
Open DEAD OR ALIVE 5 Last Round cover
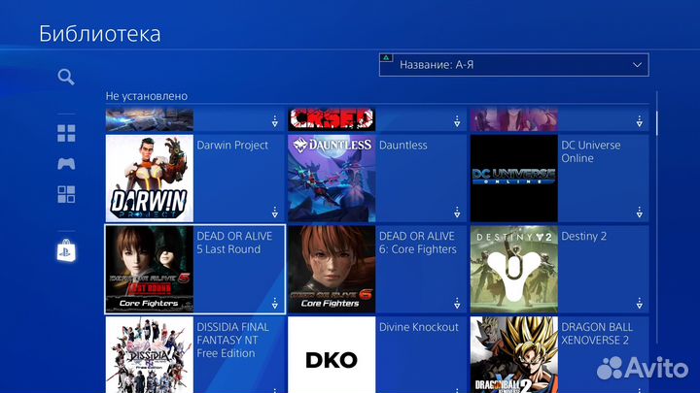click(150, 269)
